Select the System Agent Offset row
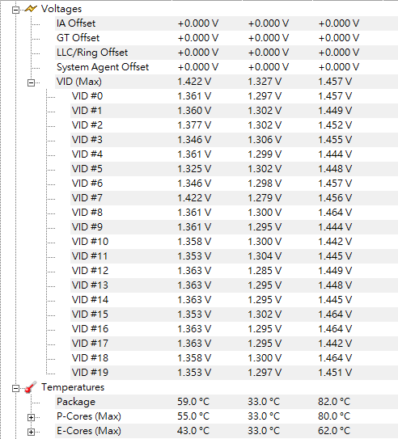The image size is (398, 439). pos(227,67)
